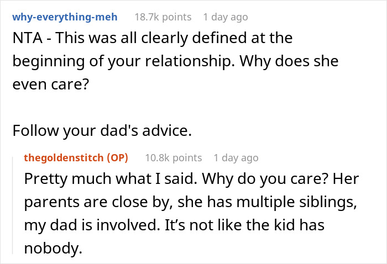
Task: Click the phrase beginning of your
Action: click(x=76, y=61)
